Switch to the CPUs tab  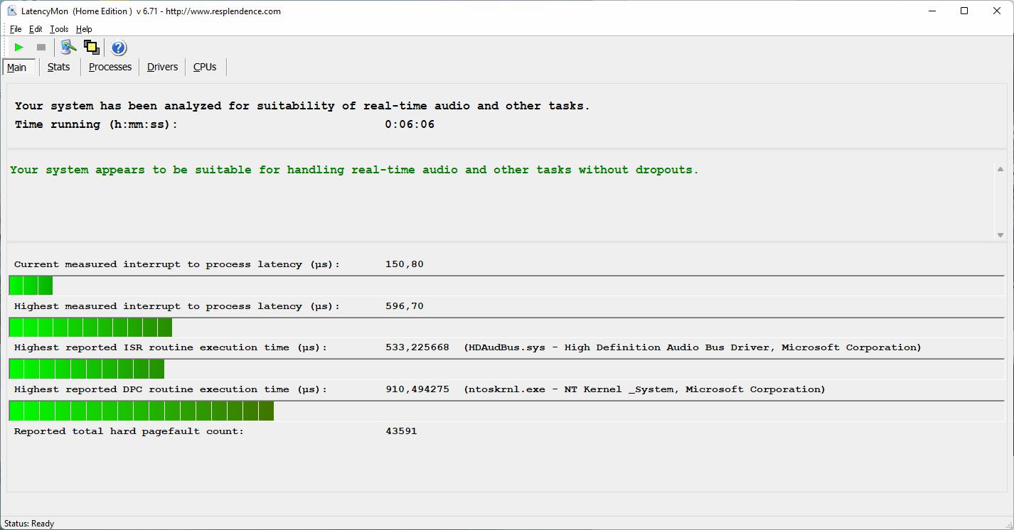point(205,67)
